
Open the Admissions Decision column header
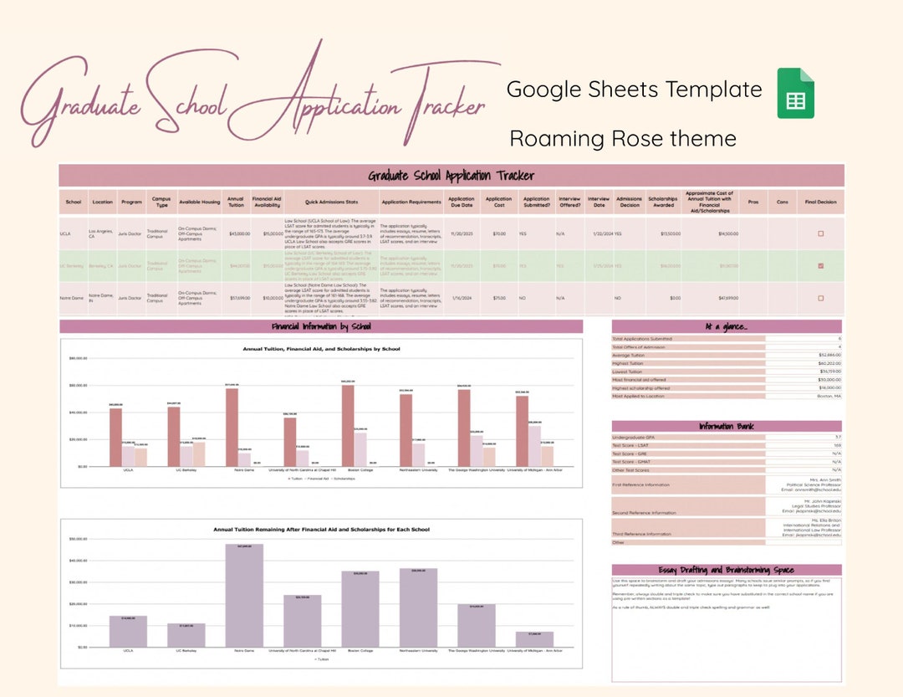point(629,201)
